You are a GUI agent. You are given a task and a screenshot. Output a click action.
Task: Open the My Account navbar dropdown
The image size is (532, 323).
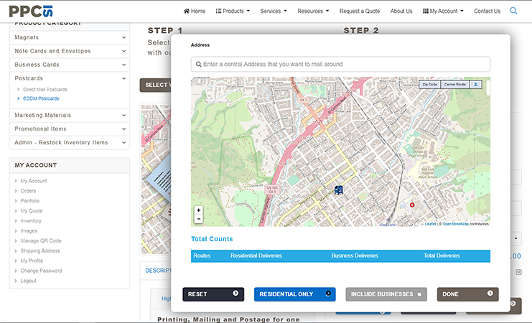click(x=443, y=11)
